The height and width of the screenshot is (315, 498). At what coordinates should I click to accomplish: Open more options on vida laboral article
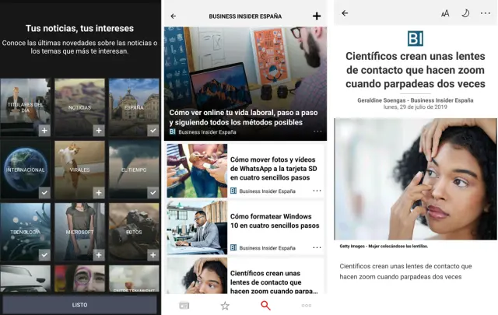(x=317, y=131)
